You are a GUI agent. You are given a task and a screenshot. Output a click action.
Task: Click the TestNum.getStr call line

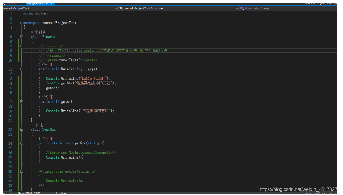point(81,83)
